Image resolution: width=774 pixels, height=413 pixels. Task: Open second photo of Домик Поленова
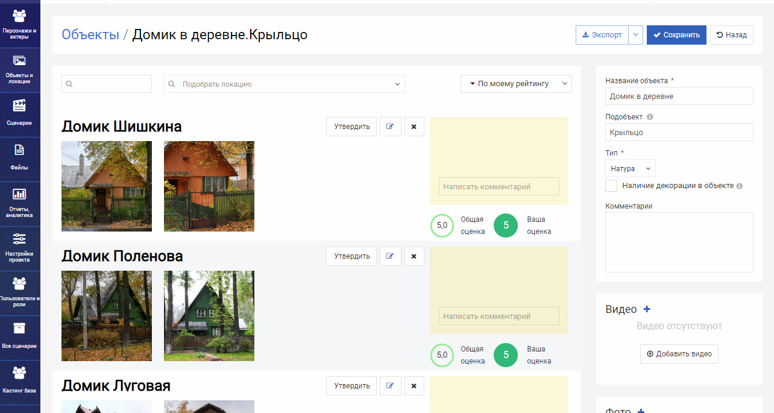click(x=209, y=316)
